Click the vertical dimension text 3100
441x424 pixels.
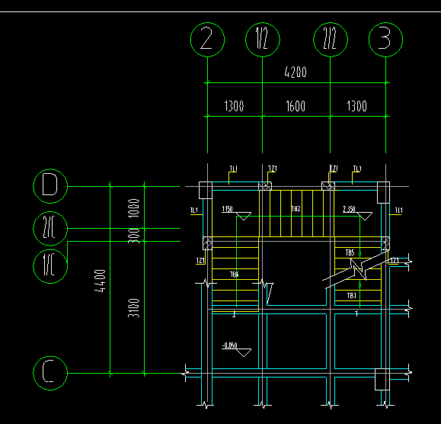pyautogui.click(x=134, y=308)
